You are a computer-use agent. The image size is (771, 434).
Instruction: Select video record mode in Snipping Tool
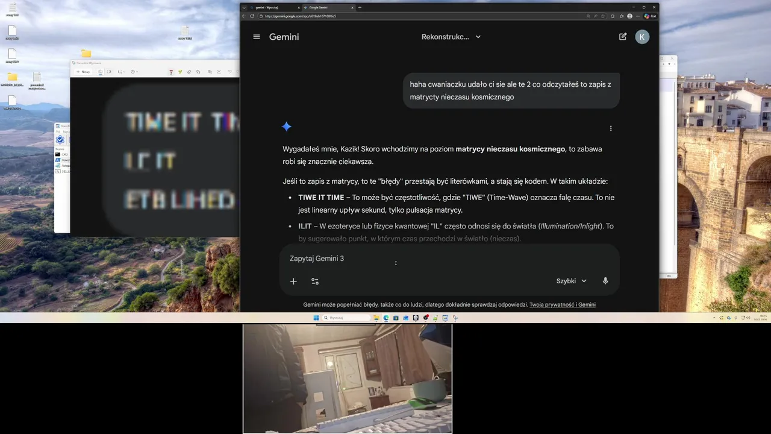tap(109, 72)
